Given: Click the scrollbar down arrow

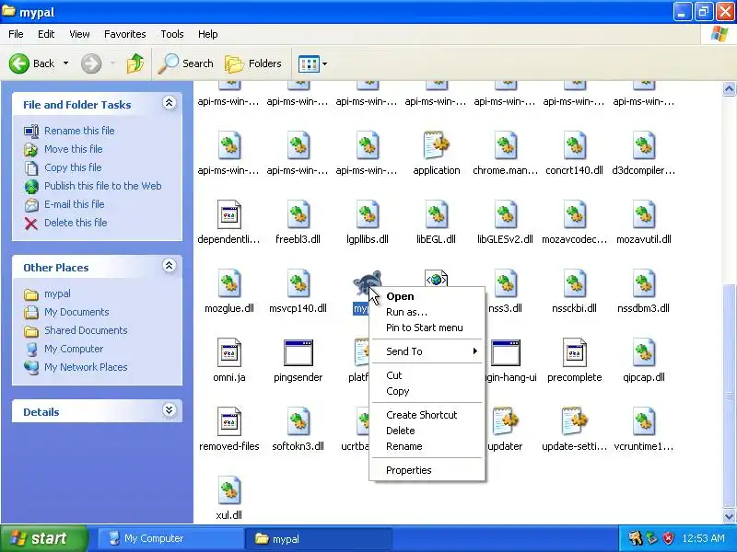Looking at the screenshot, I should pos(729,516).
